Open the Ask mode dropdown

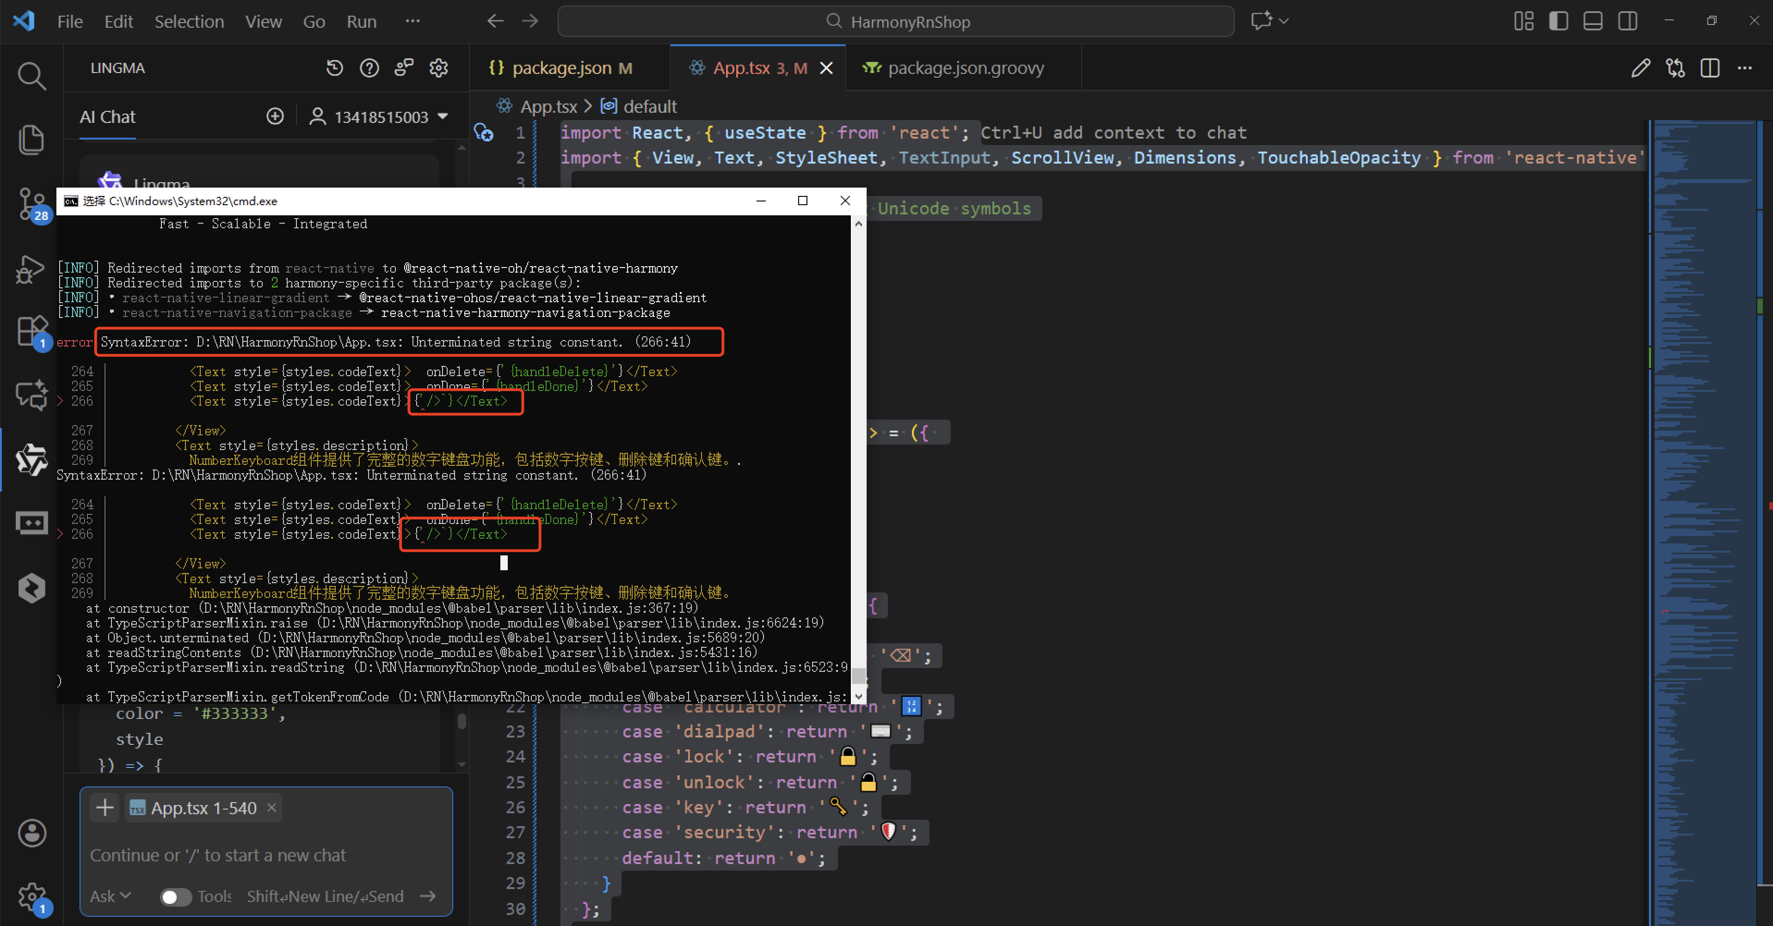pyautogui.click(x=110, y=896)
